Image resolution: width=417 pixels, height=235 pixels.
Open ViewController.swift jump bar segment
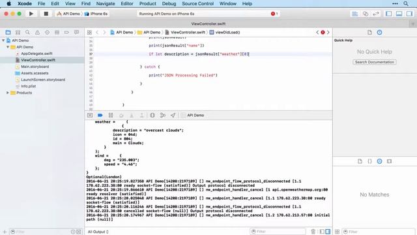click(185, 32)
